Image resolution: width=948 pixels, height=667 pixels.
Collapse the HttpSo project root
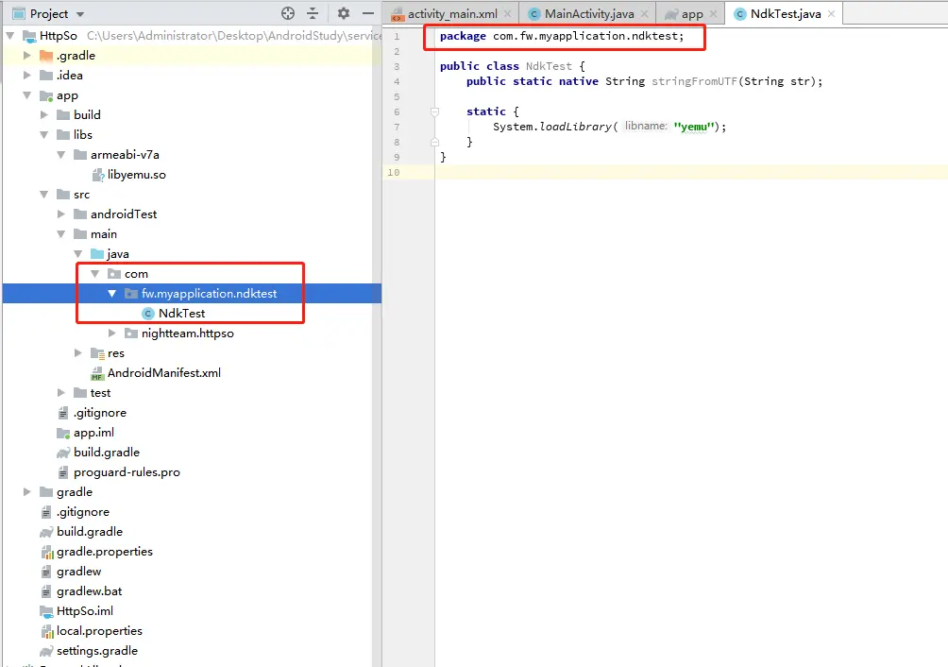click(10, 36)
